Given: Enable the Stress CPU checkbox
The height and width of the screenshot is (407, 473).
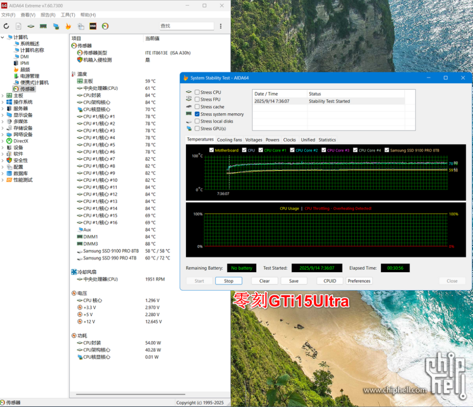Looking at the screenshot, I should pyautogui.click(x=197, y=92).
